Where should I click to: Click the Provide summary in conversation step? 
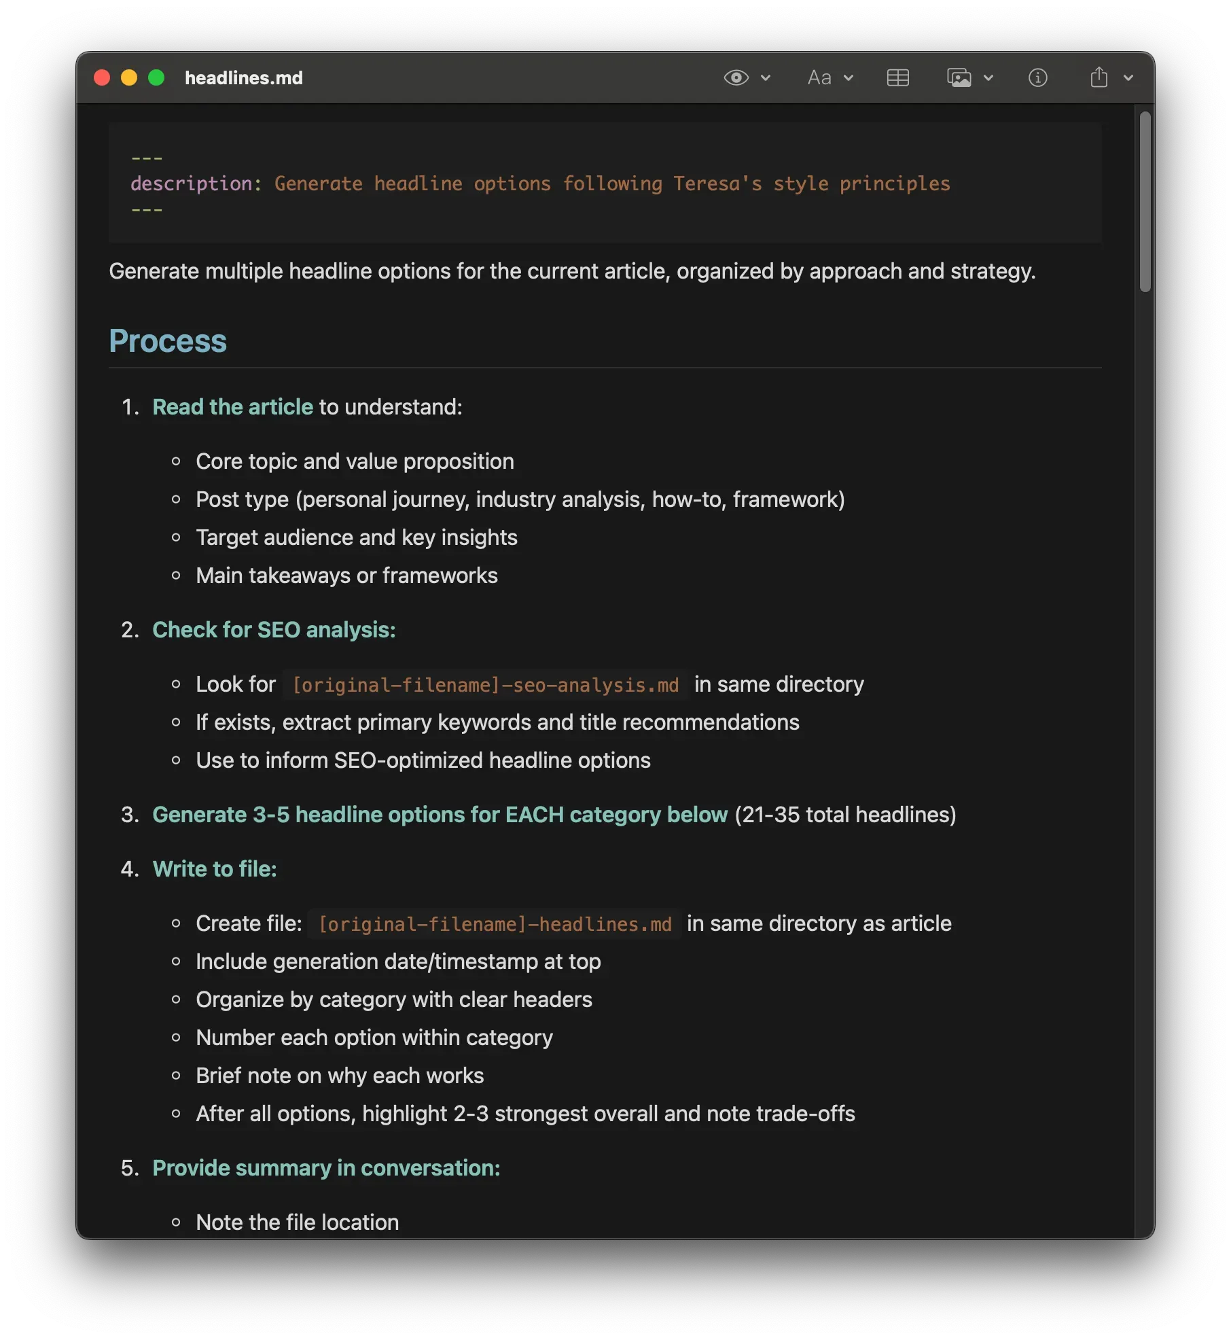pyautogui.click(x=326, y=1167)
